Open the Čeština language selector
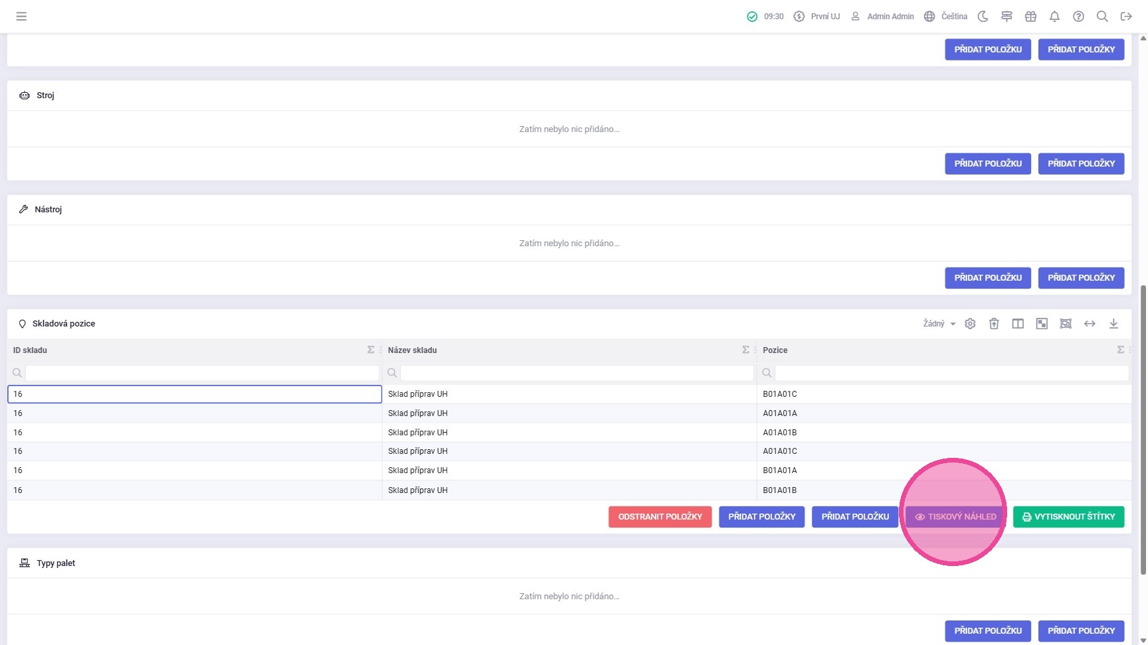Viewport: 1148px width, 645px height. 946,17
